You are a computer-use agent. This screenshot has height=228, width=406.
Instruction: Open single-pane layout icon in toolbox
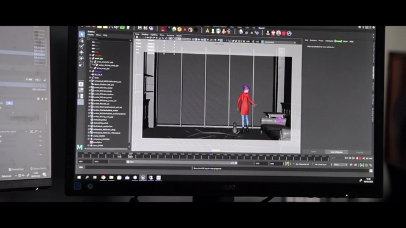point(81,84)
